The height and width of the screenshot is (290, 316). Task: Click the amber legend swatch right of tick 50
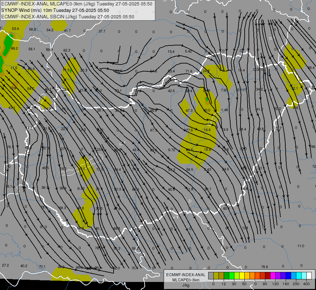click(247, 275)
